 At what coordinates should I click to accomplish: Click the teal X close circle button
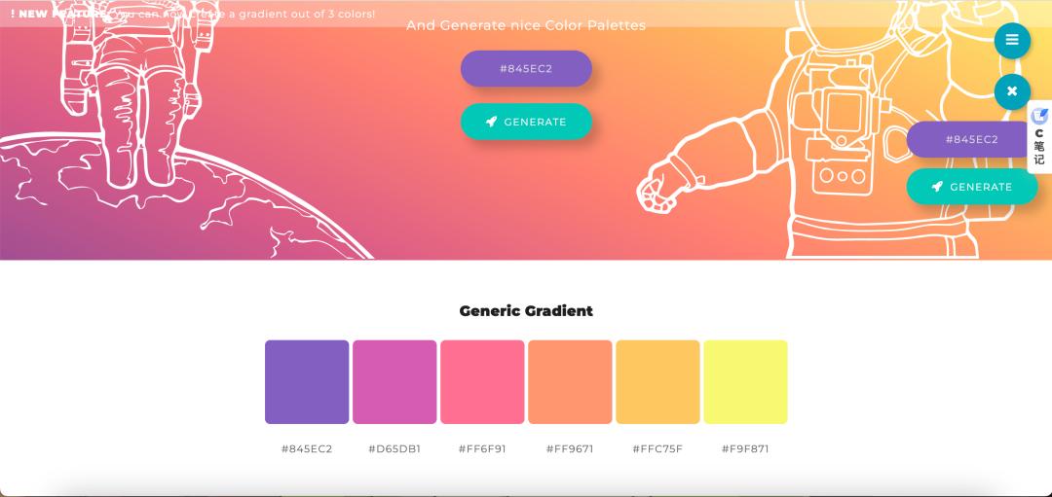(x=1012, y=91)
